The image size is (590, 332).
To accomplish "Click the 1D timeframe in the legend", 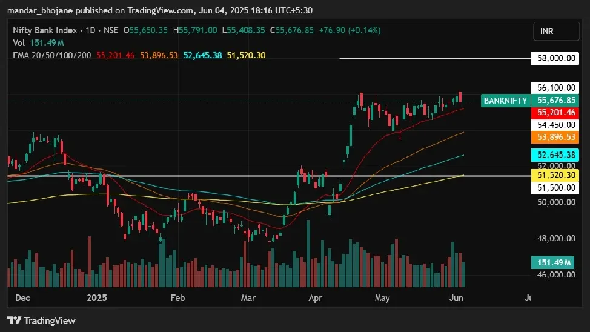I will pyautogui.click(x=90, y=30).
